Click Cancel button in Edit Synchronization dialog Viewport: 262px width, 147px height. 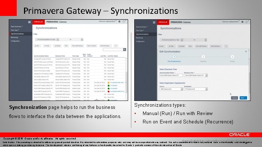[x=234, y=98]
